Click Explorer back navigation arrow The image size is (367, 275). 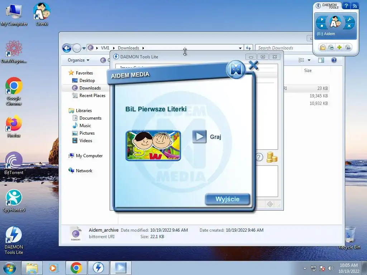tap(67, 48)
